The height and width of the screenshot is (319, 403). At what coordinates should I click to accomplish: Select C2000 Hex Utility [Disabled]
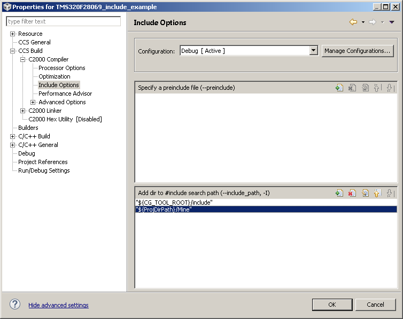65,119
